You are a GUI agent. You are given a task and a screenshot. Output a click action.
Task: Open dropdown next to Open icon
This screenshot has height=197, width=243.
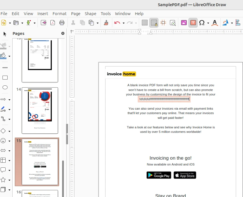22,23
